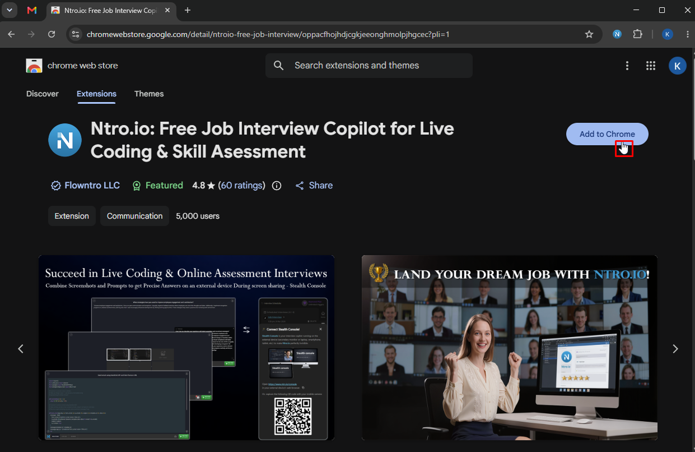This screenshot has height=452, width=695.
Task: Click the forward navigation arrow
Action: tap(31, 34)
